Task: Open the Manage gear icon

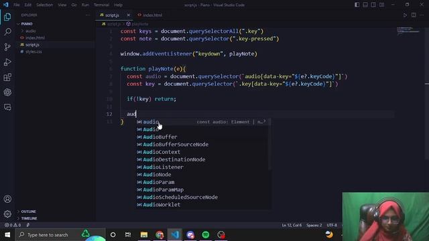Action: (7, 214)
